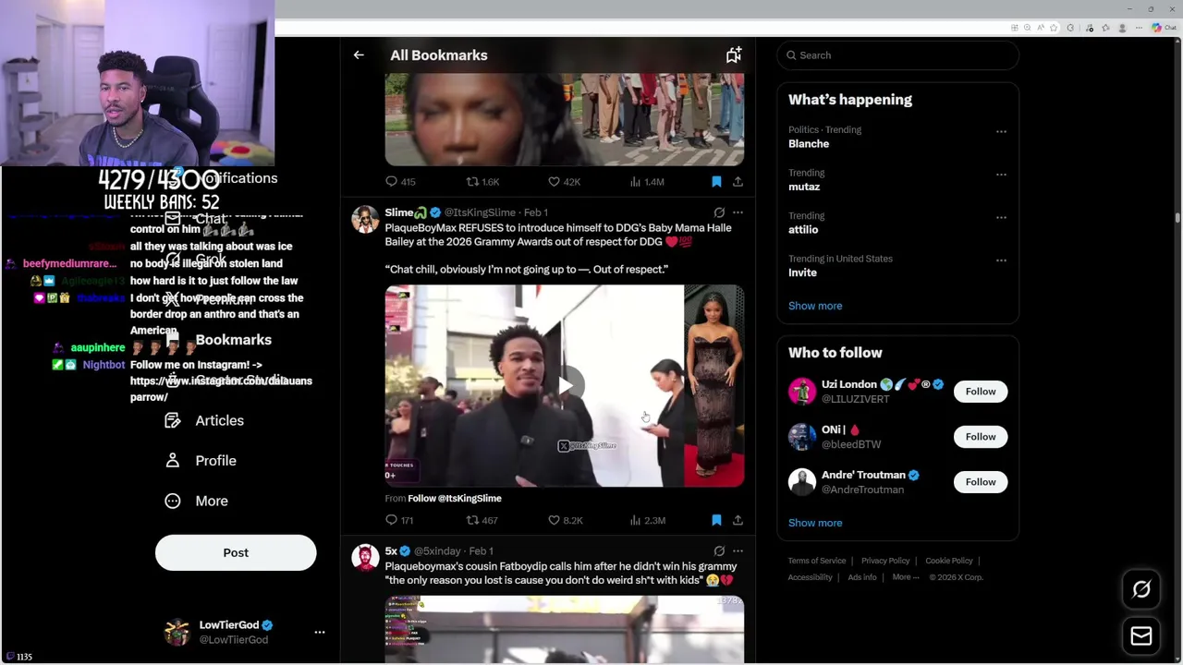Viewport: 1183px width, 665px height.
Task: Open Uzi London's profile picture
Action: click(x=802, y=392)
